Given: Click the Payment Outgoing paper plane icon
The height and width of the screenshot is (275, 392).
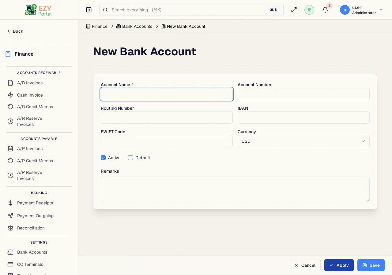Looking at the screenshot, I should coord(10,216).
